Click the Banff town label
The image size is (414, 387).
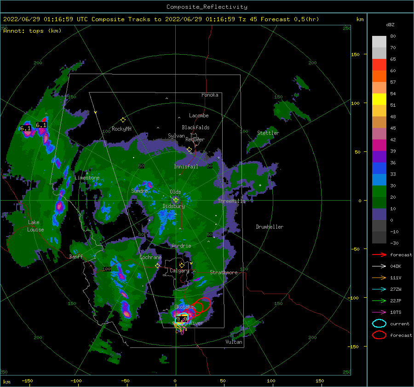[76, 256]
